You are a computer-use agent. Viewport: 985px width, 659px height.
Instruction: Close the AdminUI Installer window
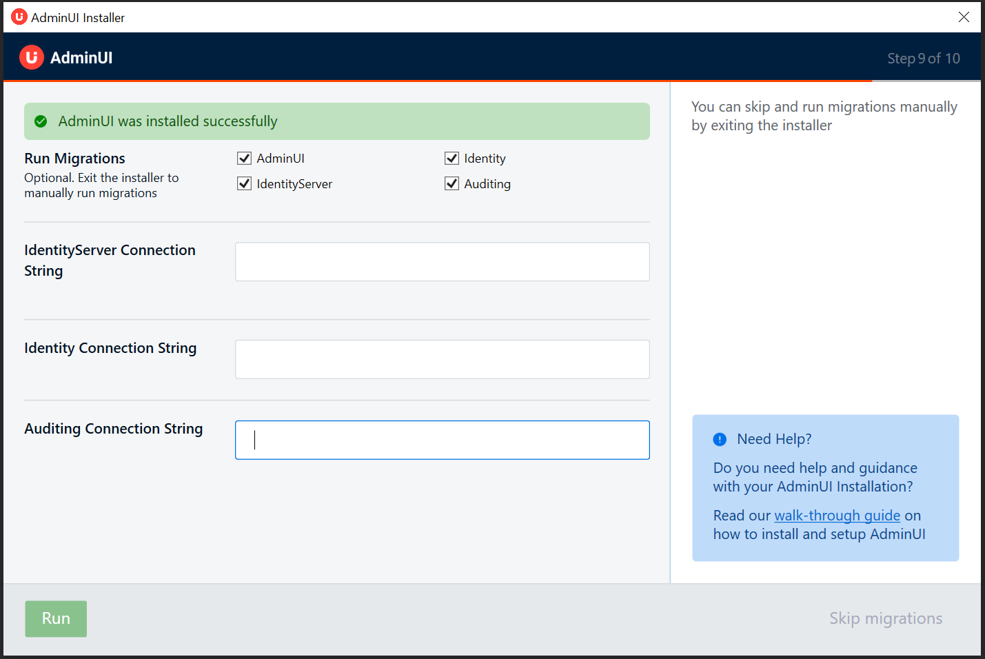[964, 17]
